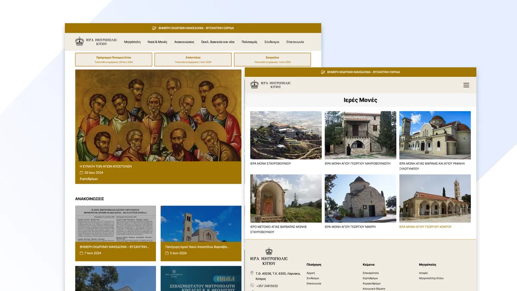Click the Πρόγραμμα Πανιερωτάτου card
Viewport: 517px width, 291px height.
(x=113, y=59)
